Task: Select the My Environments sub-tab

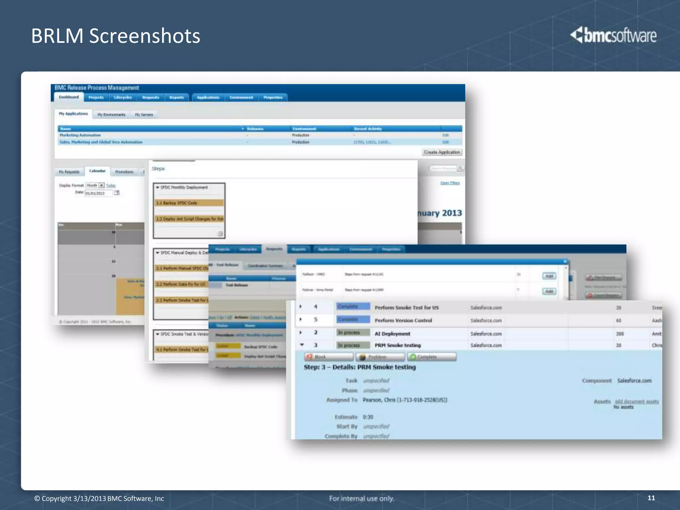Action: (x=112, y=115)
